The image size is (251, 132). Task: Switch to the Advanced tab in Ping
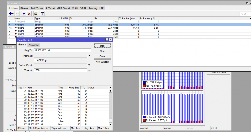[33, 45]
